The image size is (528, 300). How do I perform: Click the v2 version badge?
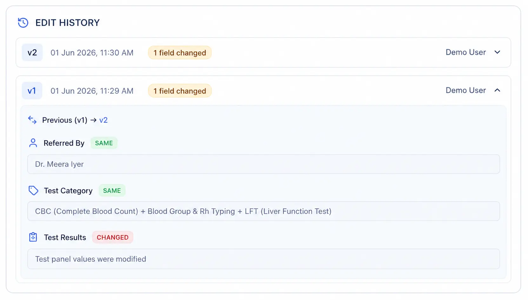click(x=32, y=53)
